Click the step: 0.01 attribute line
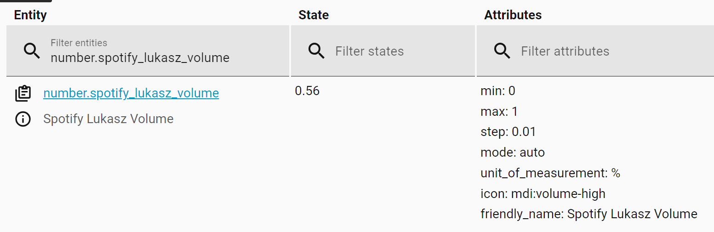 (508, 132)
